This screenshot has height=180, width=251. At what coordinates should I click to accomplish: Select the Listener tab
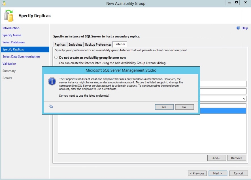point(120,44)
